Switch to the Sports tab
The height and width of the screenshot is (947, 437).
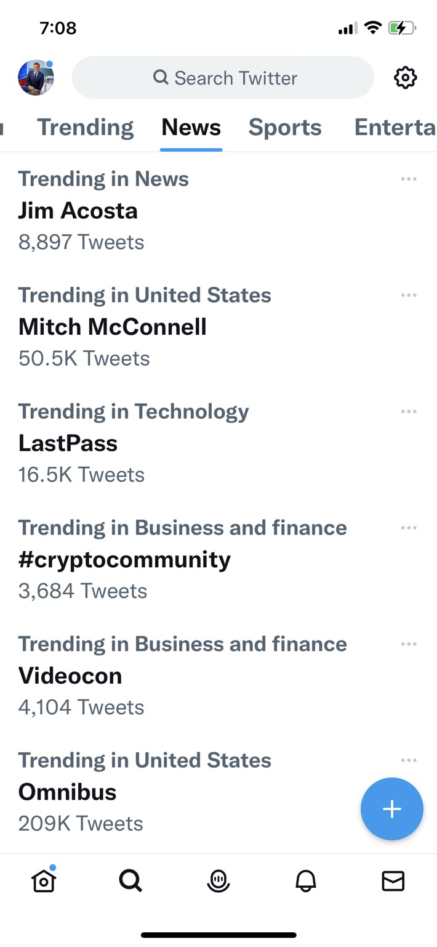point(285,128)
